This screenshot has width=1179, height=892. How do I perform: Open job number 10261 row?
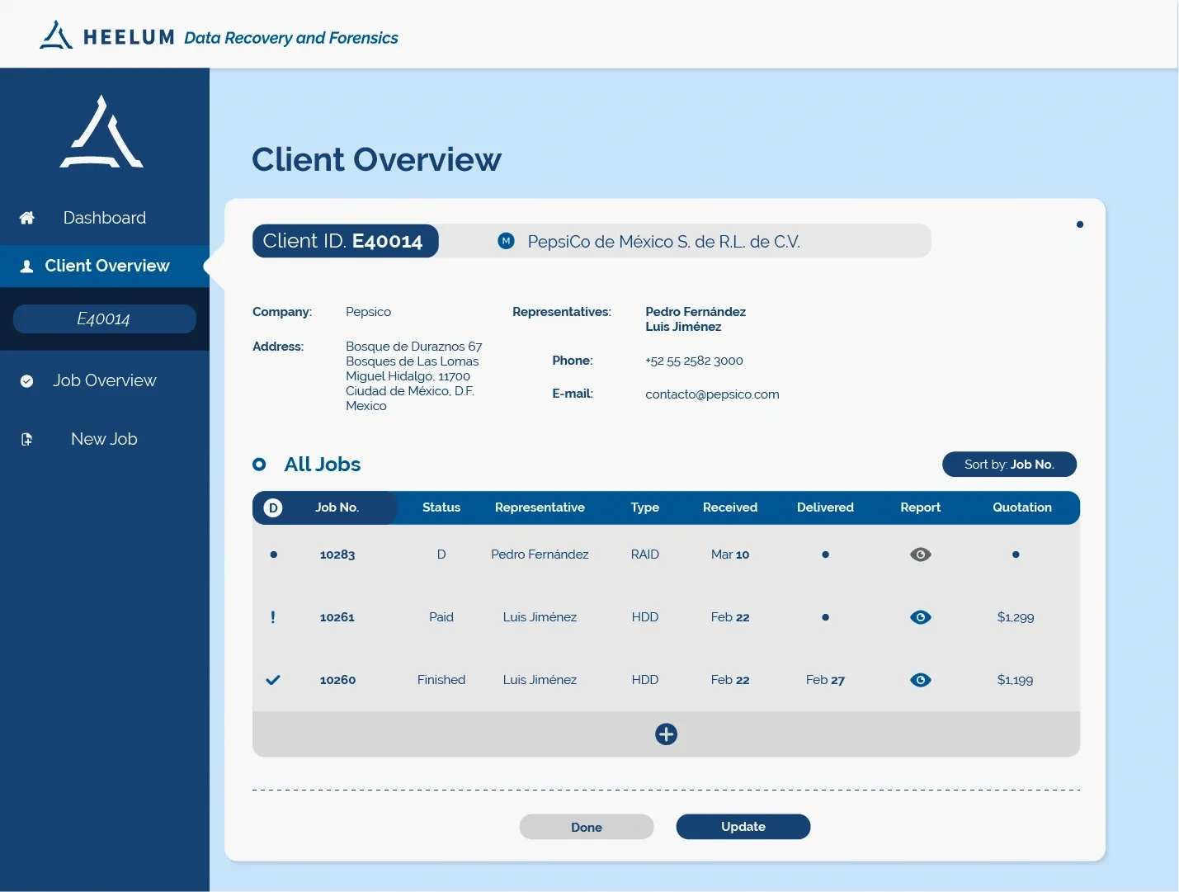click(337, 617)
